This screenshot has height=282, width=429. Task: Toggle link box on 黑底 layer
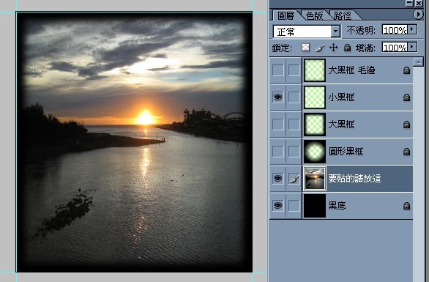[294, 206]
